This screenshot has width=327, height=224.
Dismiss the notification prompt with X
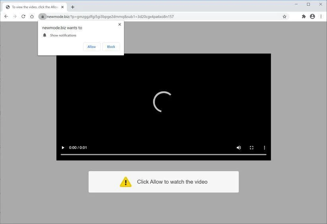click(x=120, y=24)
